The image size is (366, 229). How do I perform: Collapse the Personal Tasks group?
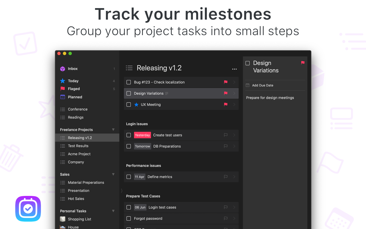[113, 211]
